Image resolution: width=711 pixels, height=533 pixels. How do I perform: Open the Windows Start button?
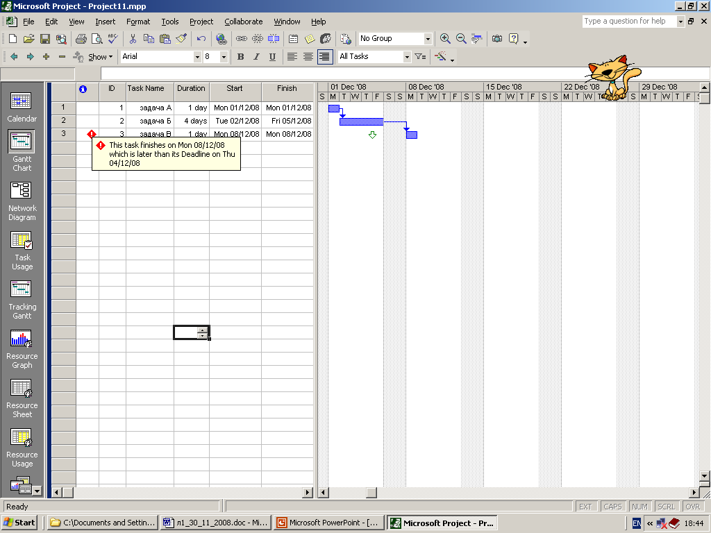pos(19,523)
